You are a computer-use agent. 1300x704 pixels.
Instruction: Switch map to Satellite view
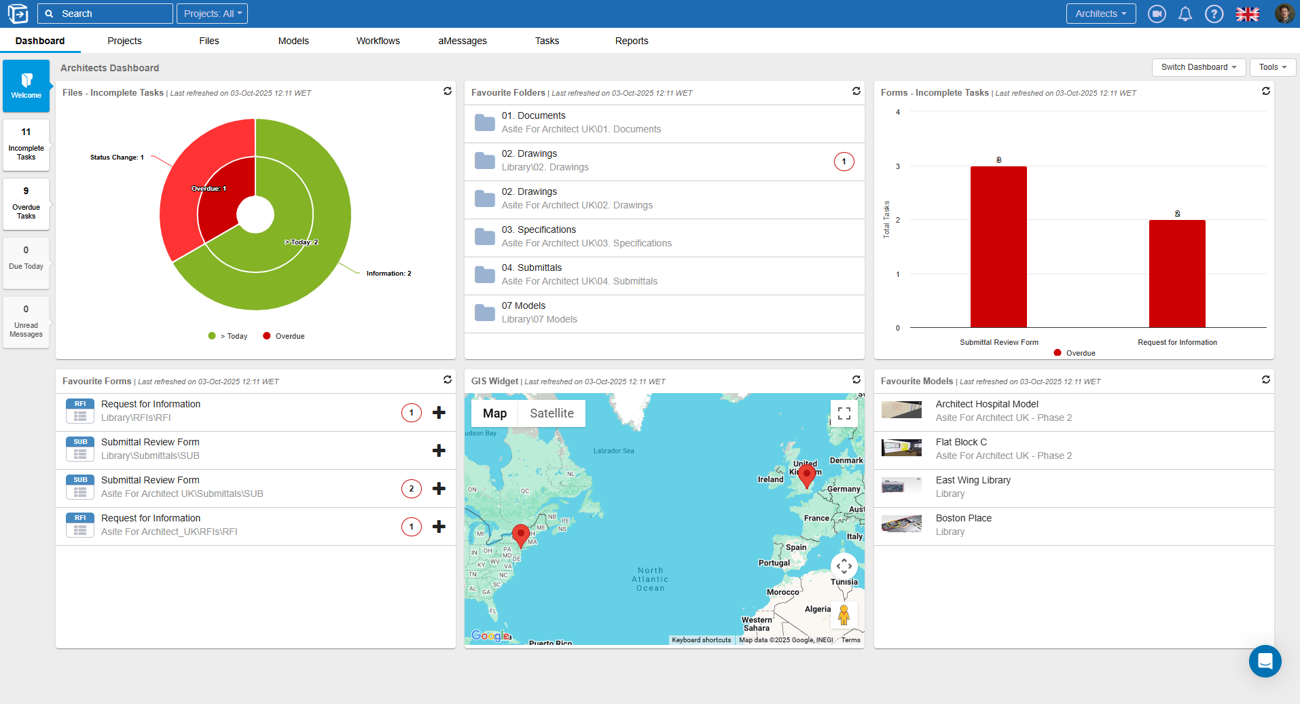pos(552,413)
